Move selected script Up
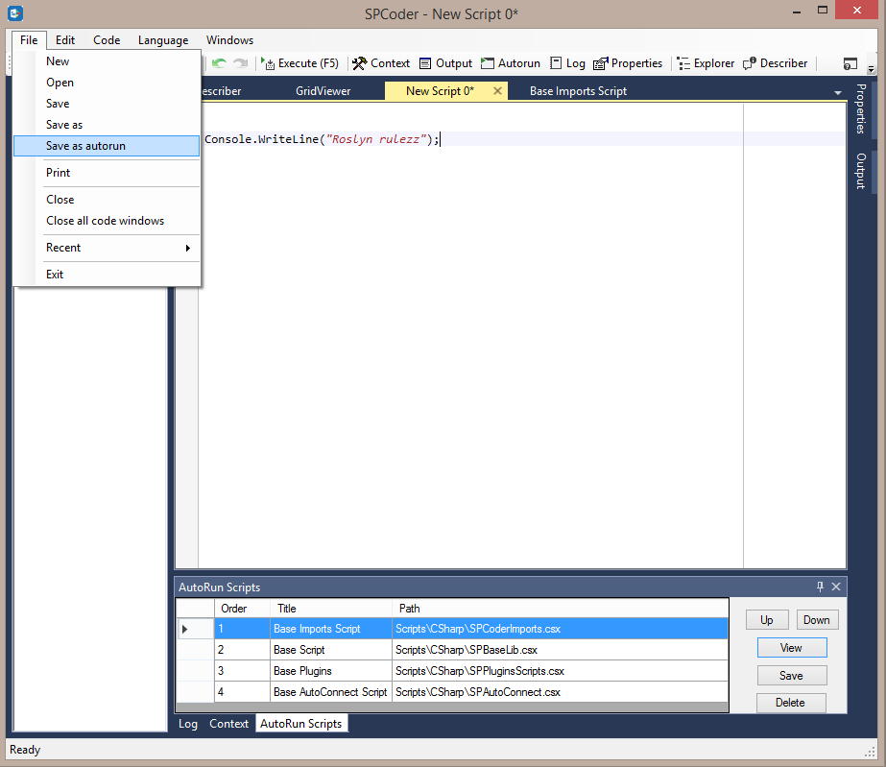The height and width of the screenshot is (767, 886). coord(767,620)
